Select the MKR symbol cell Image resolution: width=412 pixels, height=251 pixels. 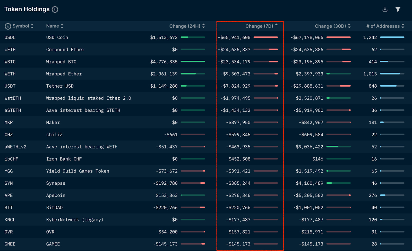click(x=9, y=123)
